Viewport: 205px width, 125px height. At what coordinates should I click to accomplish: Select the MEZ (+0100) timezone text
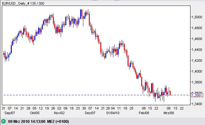58,122
